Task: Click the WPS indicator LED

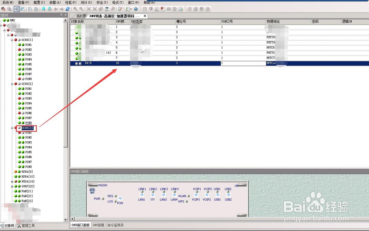Action: pyautogui.click(x=187, y=201)
